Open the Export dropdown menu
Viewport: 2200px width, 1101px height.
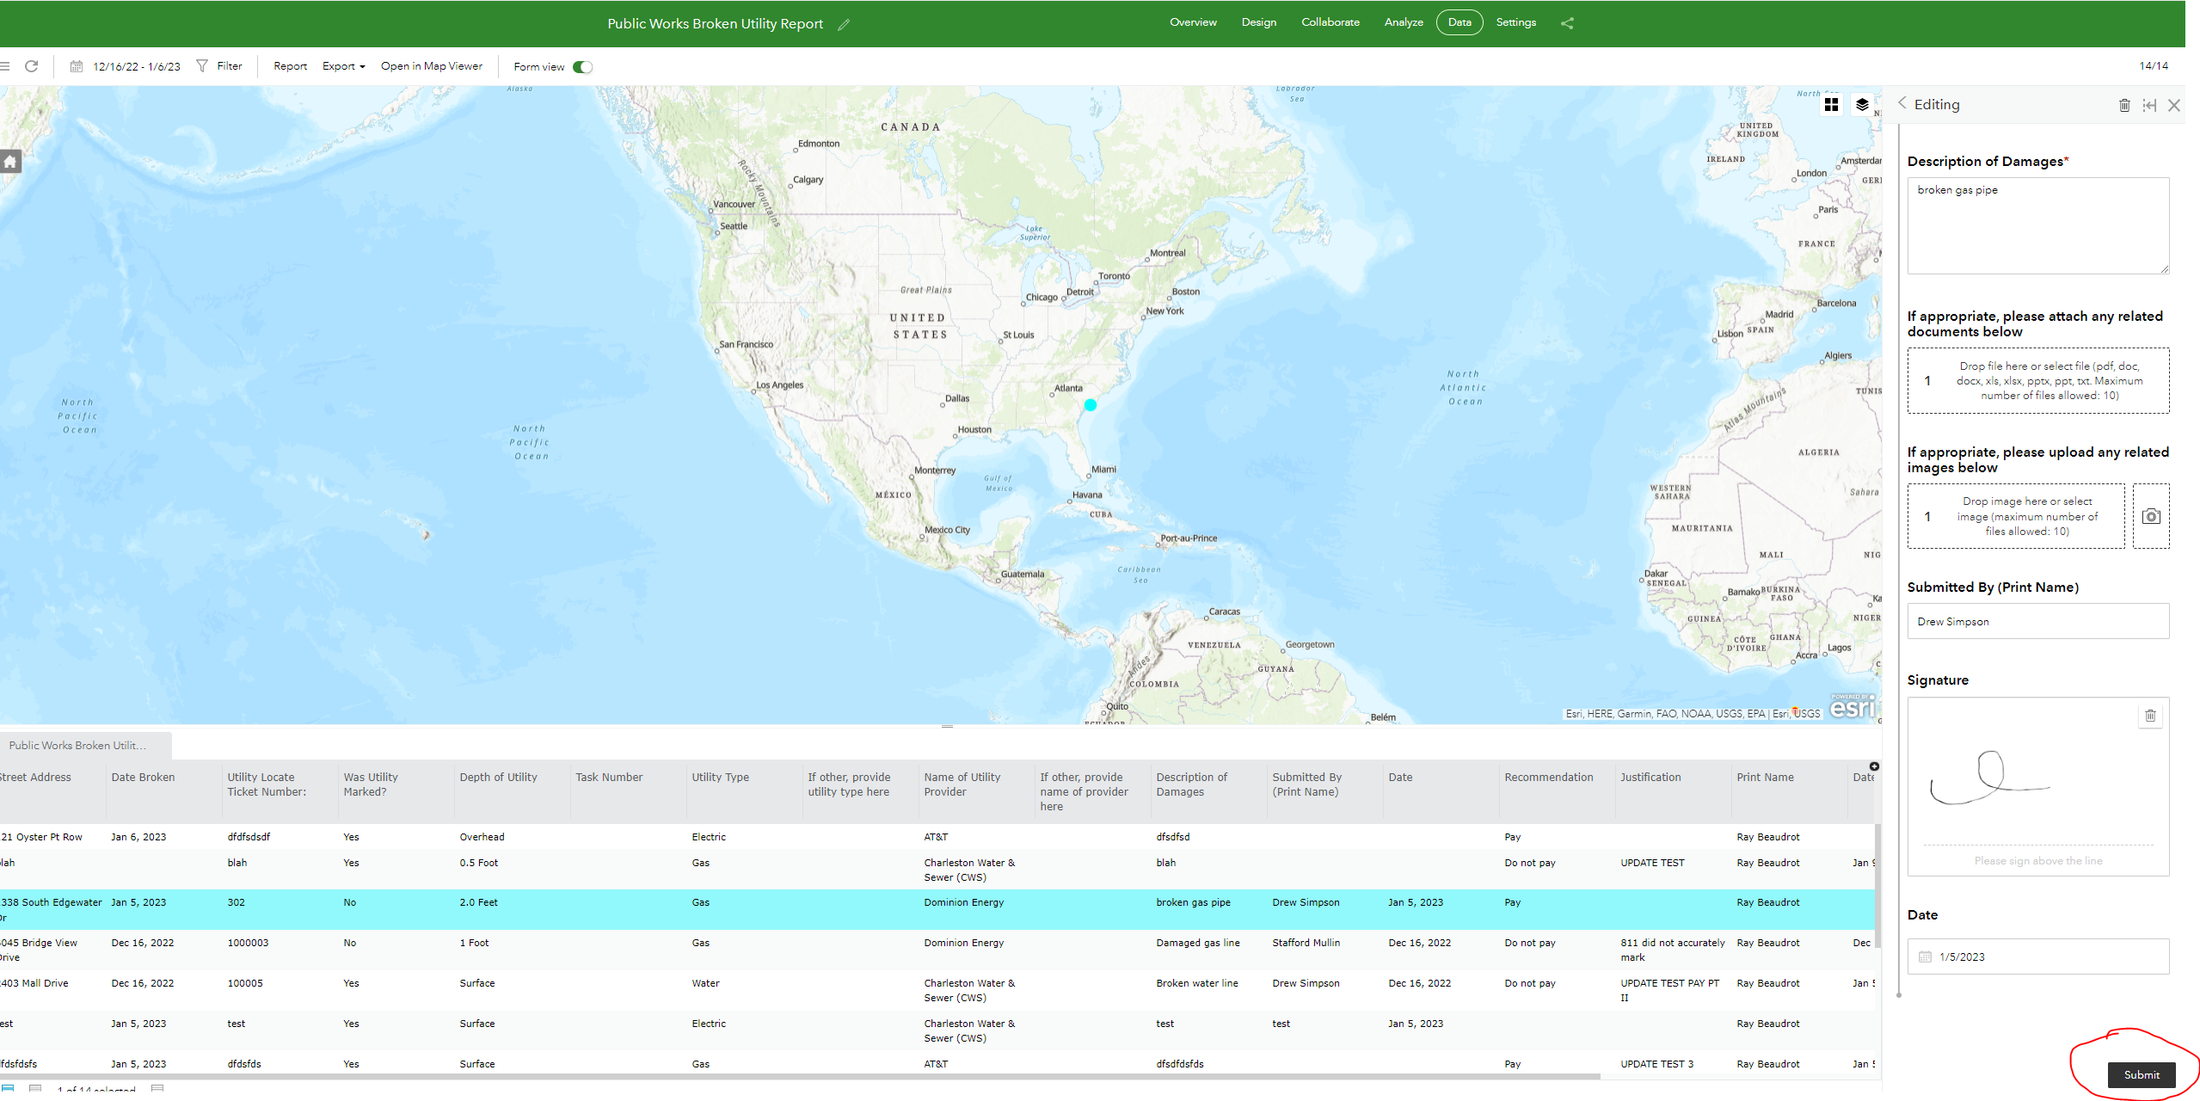343,66
